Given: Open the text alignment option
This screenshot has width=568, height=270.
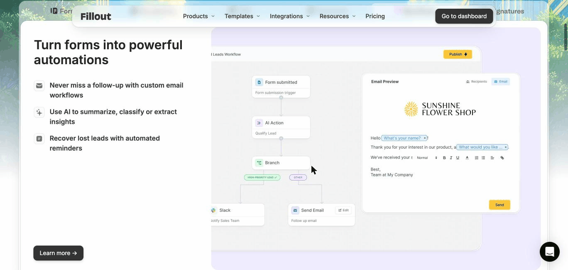Looking at the screenshot, I should [492, 158].
